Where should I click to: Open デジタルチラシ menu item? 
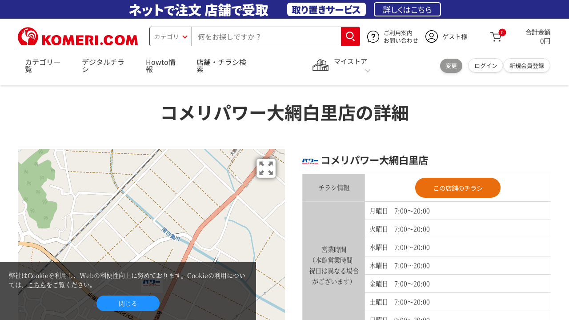pos(103,65)
